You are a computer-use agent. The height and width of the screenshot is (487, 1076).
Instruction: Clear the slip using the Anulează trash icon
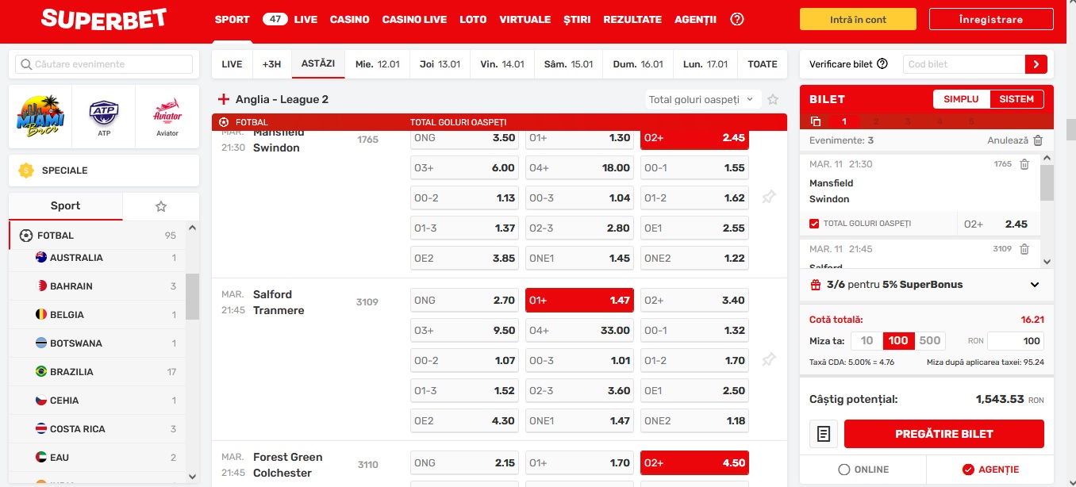click(1038, 140)
